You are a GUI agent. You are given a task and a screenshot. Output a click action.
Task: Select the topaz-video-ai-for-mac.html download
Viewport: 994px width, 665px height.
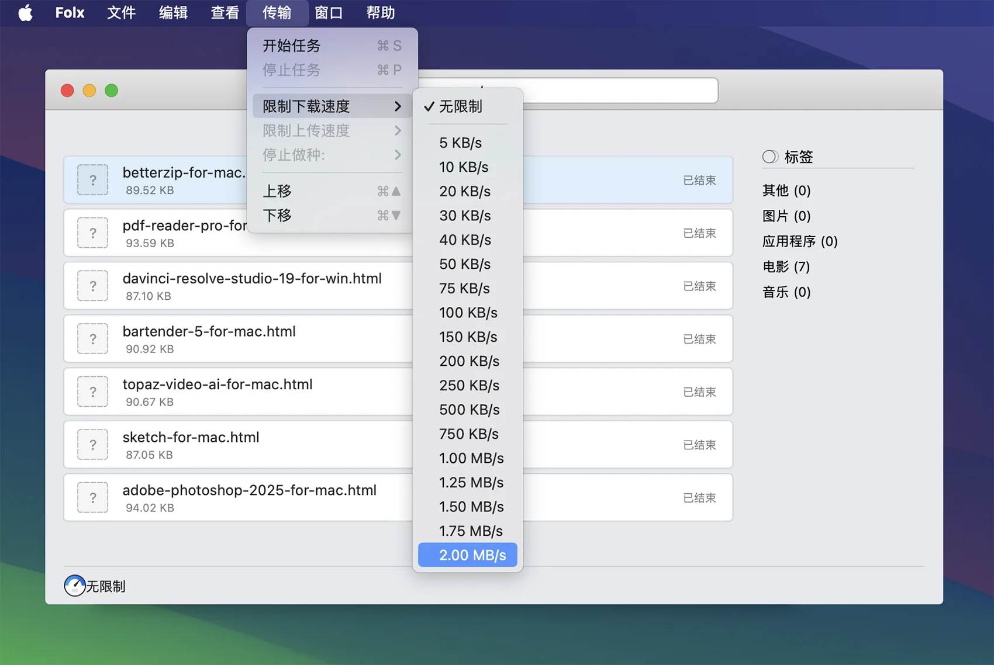click(398, 392)
